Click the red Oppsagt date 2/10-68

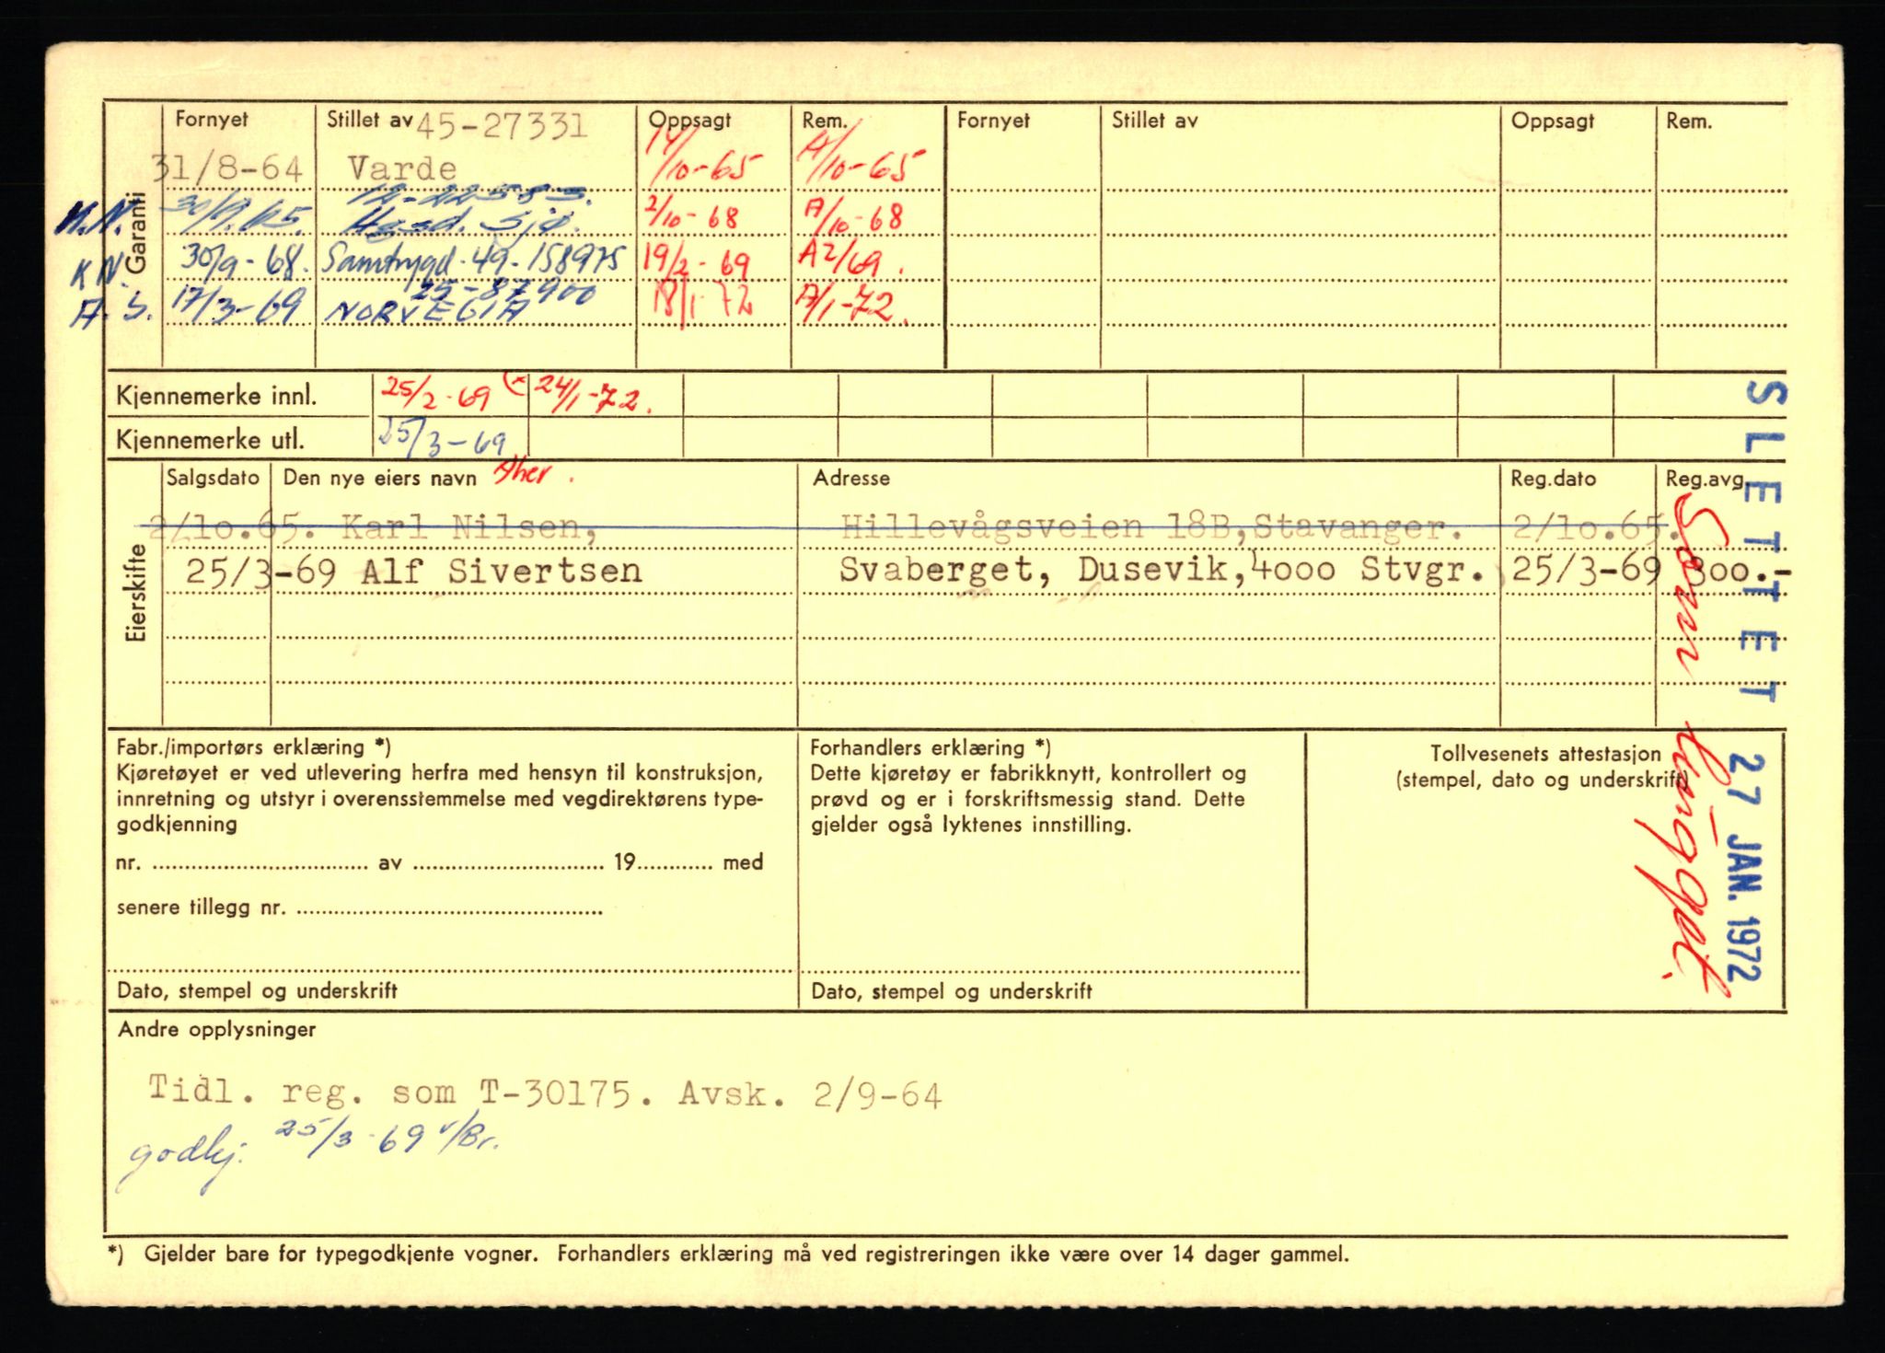pos(692,216)
